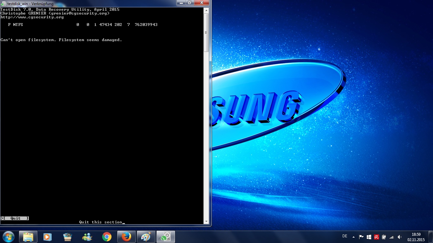Click the P NTFS partition line
433x243 pixels.
[82, 25]
